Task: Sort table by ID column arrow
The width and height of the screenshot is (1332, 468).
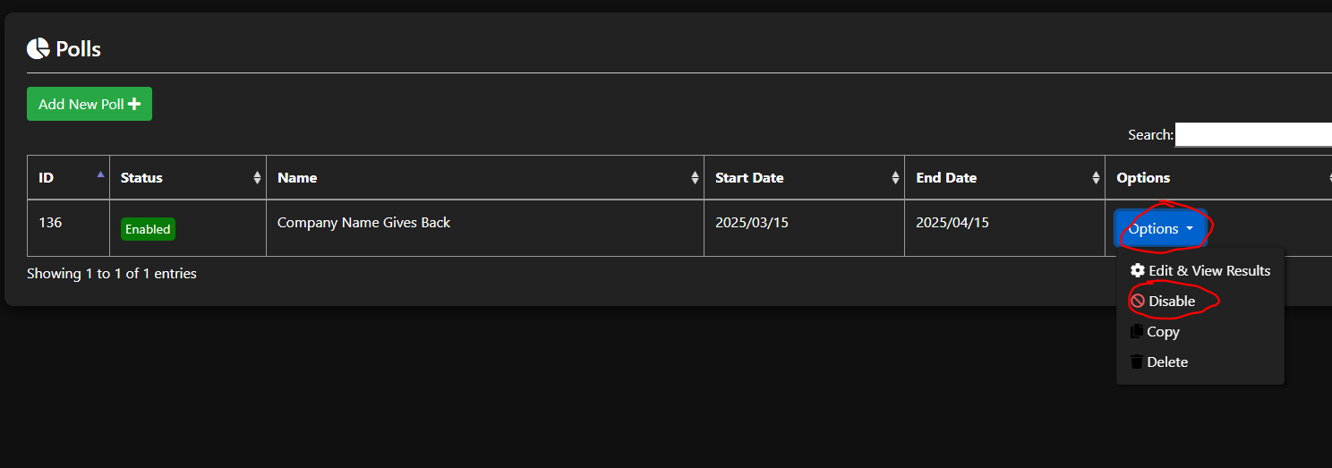Action: tap(100, 175)
